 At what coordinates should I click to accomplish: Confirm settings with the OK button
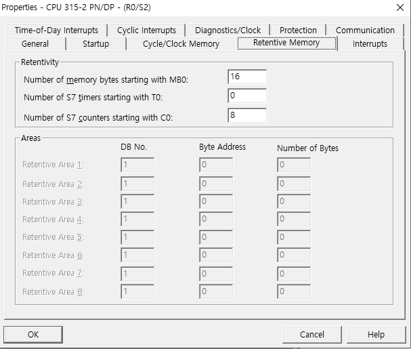tap(33, 334)
